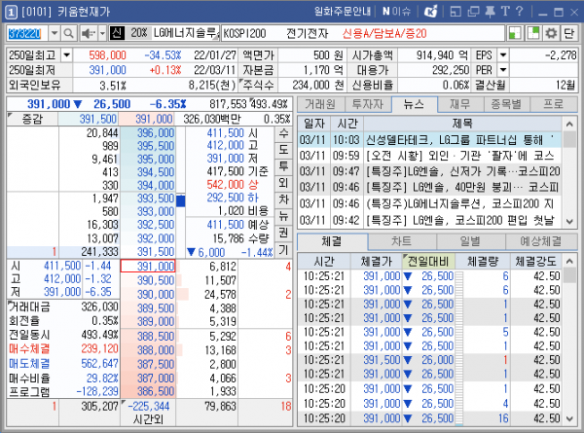This screenshot has height=433, width=584.
Task: Click the trade list scroll up arrow
Action: click(569, 262)
